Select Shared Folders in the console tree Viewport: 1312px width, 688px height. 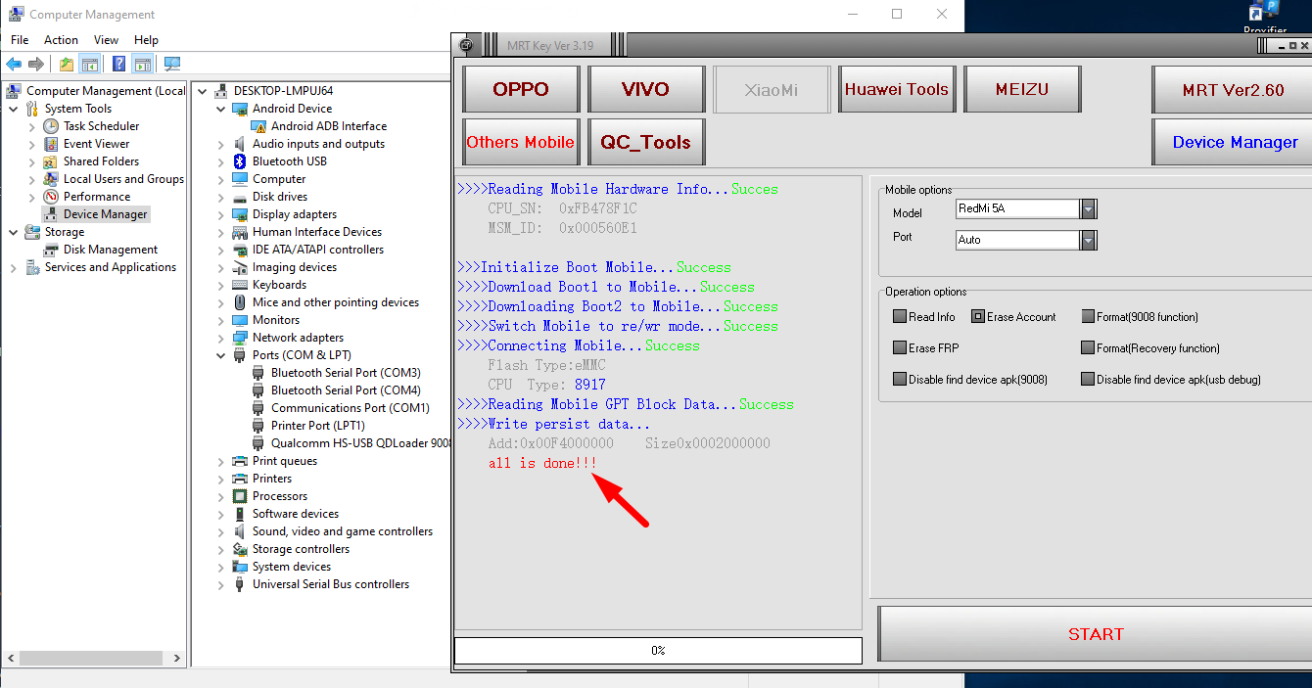pyautogui.click(x=101, y=161)
